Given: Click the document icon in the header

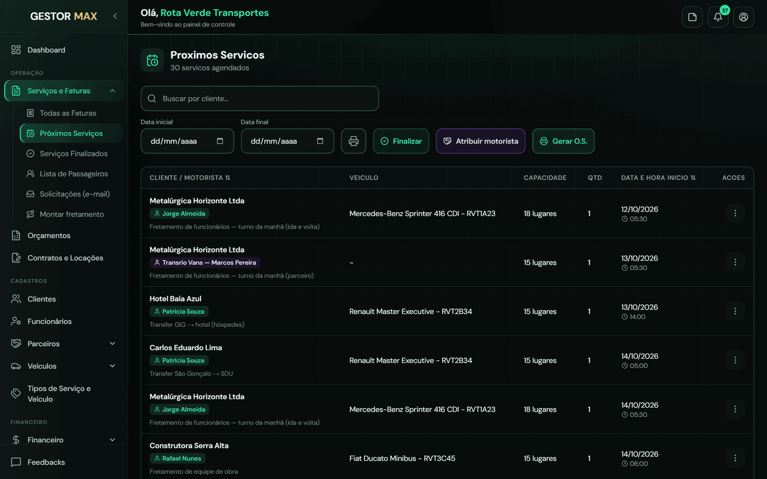Looking at the screenshot, I should (692, 17).
